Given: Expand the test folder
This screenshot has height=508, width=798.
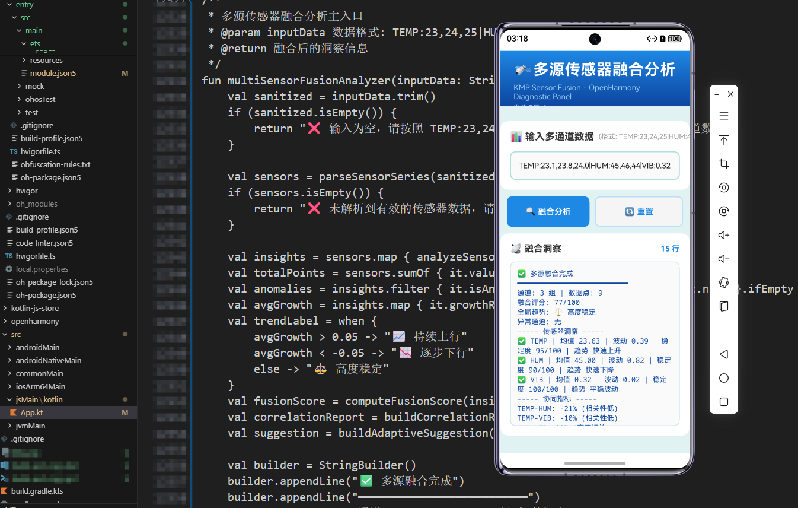Looking at the screenshot, I should [x=20, y=112].
